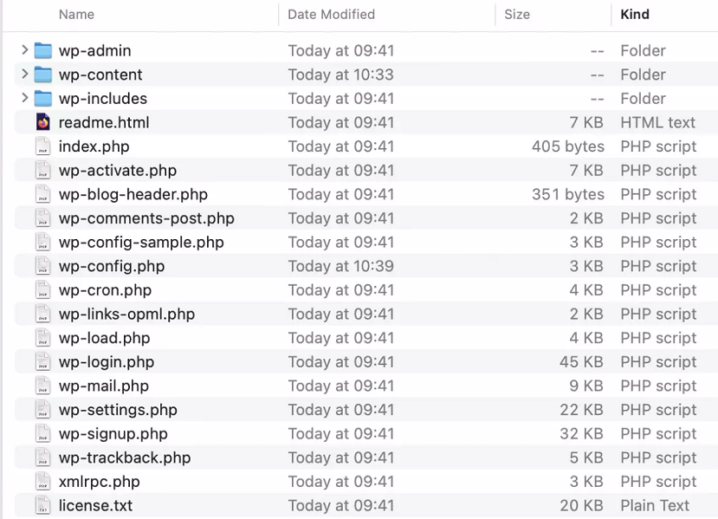Click the wp-trackback.php file icon
This screenshot has height=519, width=718.
(43, 457)
